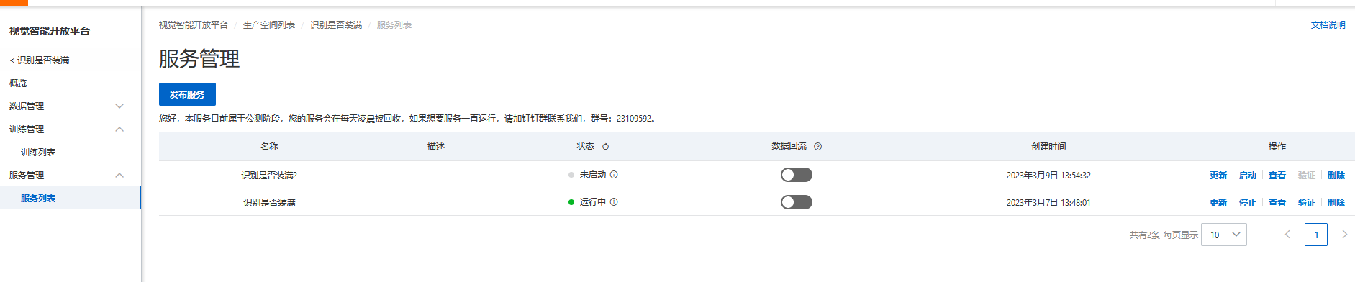
Task: Click info icon beside 运行中 status
Action: pyautogui.click(x=614, y=202)
